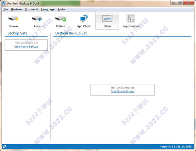This screenshot has width=196, height=151.
Task: Click Nessun Backup Set text in left panel
Action: tap(26, 43)
